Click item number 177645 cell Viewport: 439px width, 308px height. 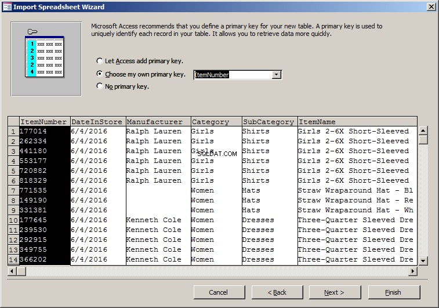point(45,220)
